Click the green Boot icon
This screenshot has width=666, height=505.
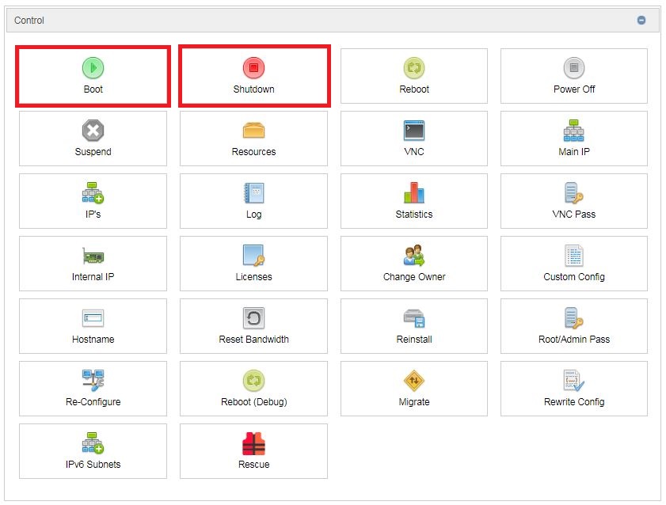93,68
